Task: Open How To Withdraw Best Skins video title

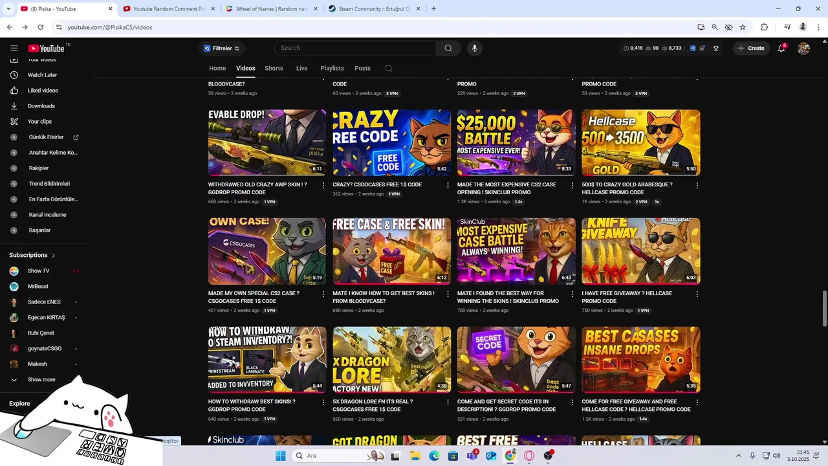Action: point(252,405)
